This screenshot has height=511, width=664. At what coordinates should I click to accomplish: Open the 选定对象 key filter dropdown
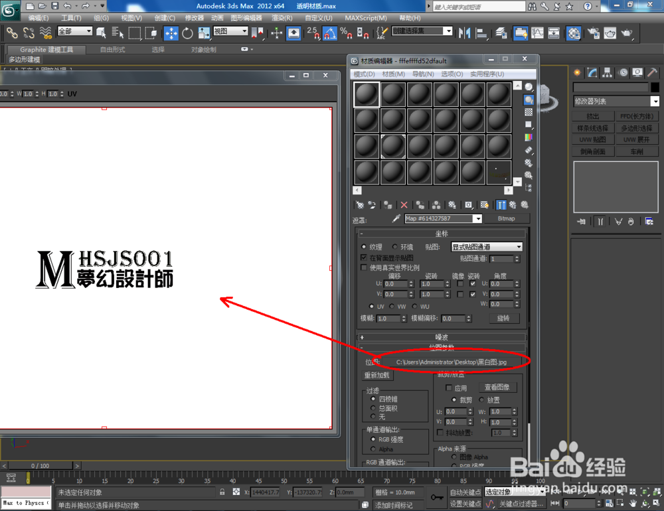coord(514,492)
